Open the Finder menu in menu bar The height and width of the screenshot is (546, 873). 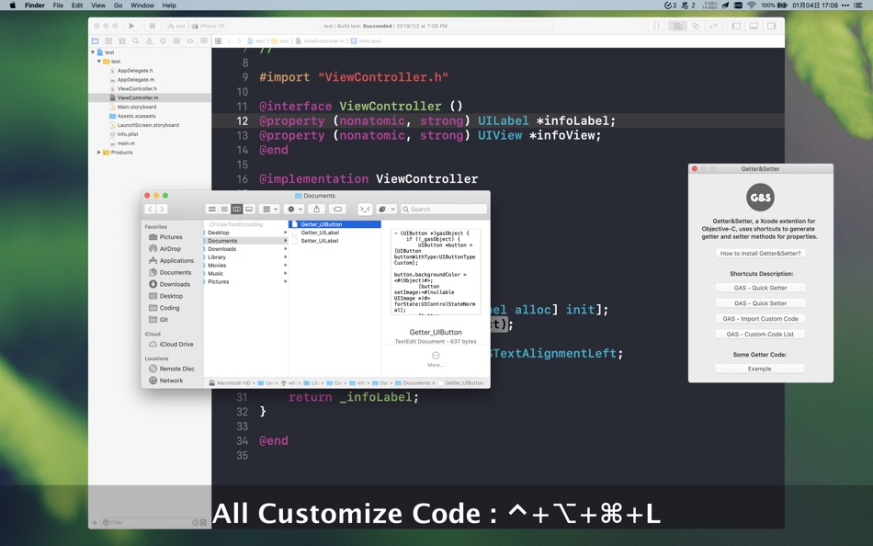pos(35,5)
